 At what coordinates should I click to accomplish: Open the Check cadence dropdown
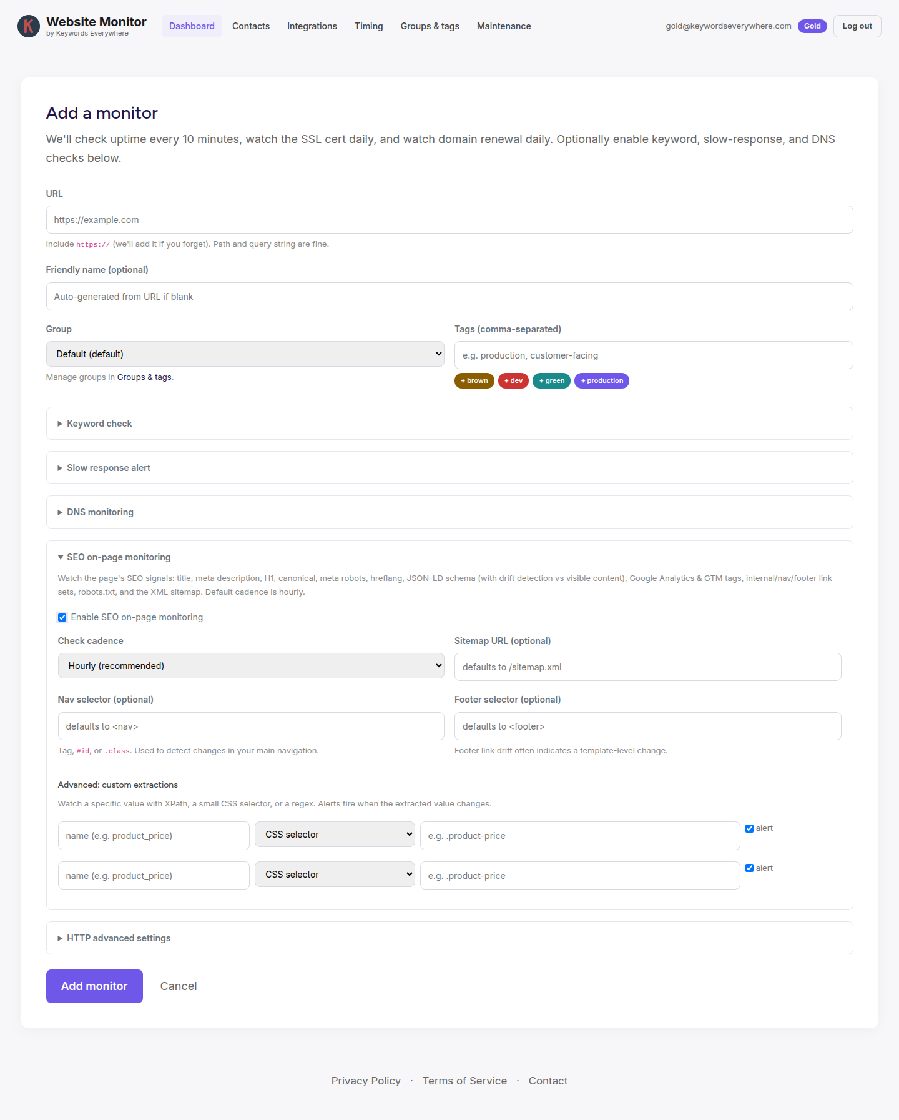point(251,666)
